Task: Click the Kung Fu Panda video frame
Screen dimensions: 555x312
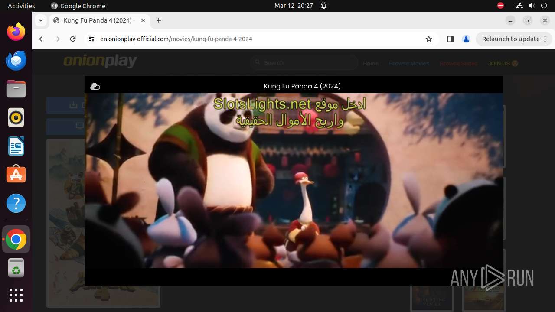Action: click(294, 181)
